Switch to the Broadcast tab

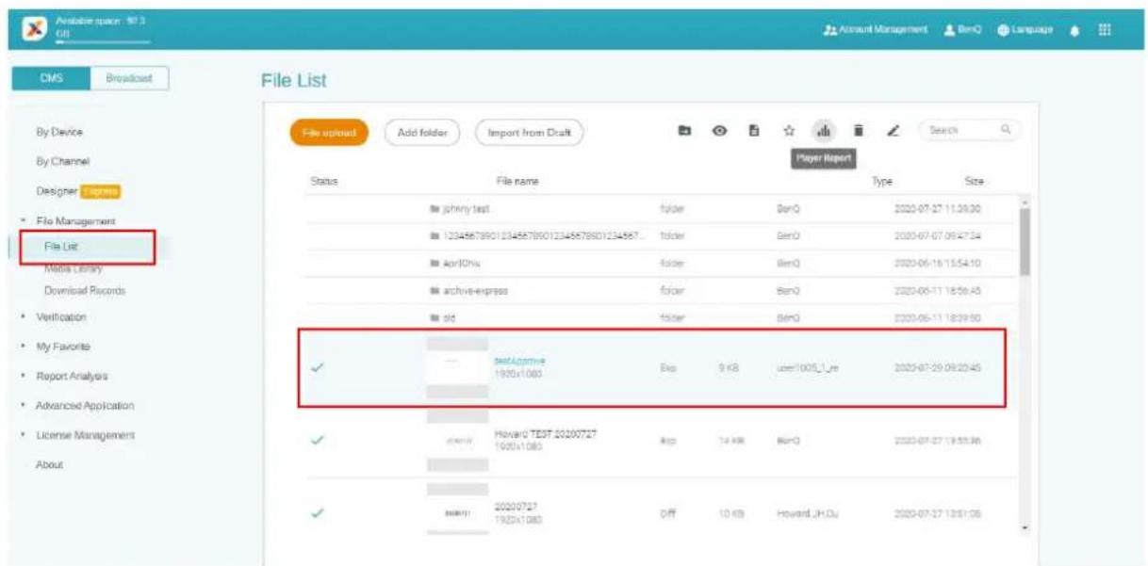coord(129,79)
